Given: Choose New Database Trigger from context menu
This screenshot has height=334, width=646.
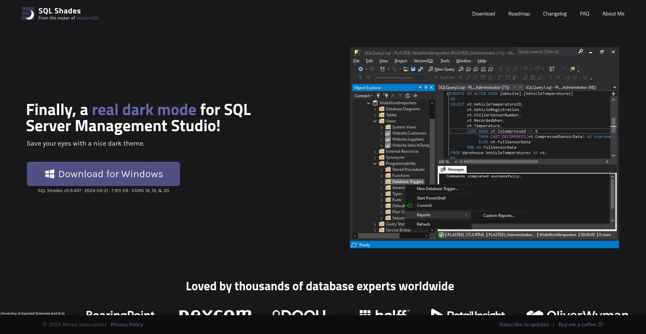Looking at the screenshot, I should click(437, 189).
